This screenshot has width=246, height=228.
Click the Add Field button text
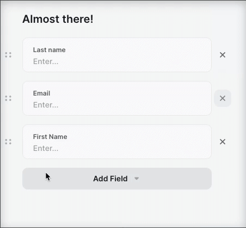[110, 179]
